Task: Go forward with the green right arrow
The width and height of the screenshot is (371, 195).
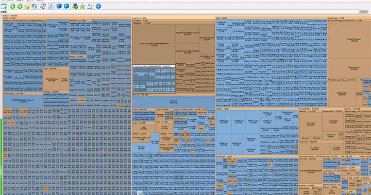Action: click(x=20, y=6)
